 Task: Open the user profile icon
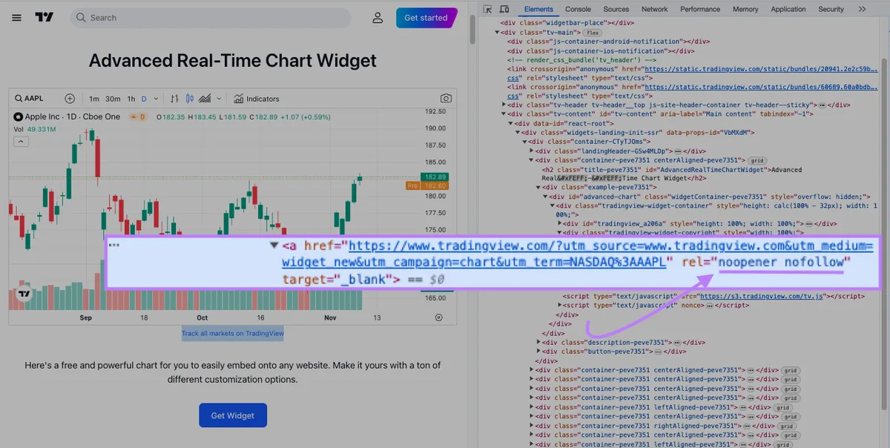point(378,18)
